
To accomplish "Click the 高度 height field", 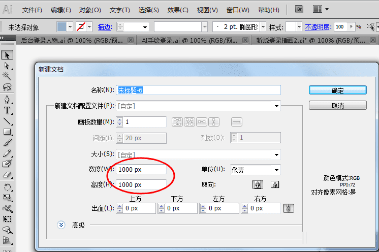I will pyautogui.click(x=141, y=185).
